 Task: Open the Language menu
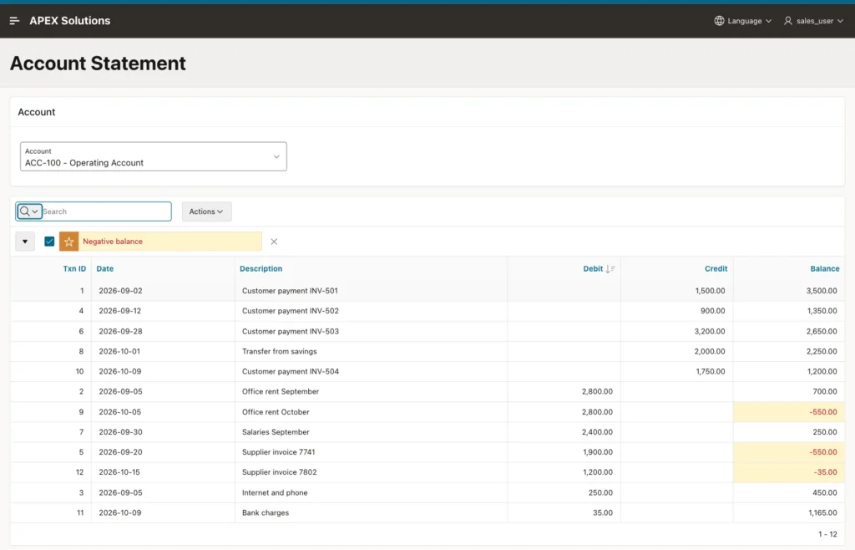tap(743, 21)
